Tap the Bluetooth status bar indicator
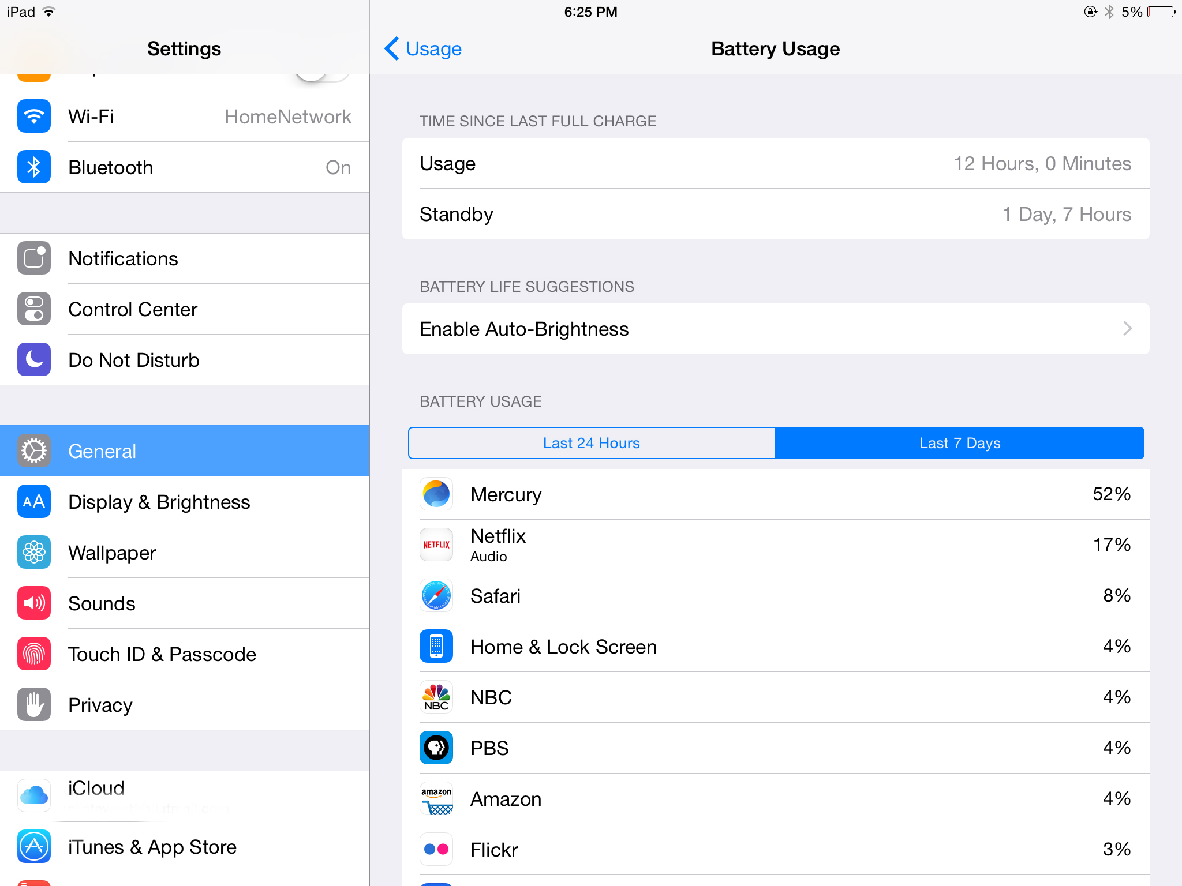The width and height of the screenshot is (1182, 886). [1109, 12]
